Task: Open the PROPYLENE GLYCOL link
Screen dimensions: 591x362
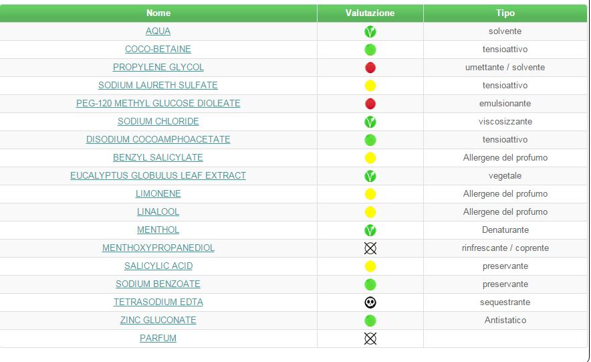Action: (158, 67)
